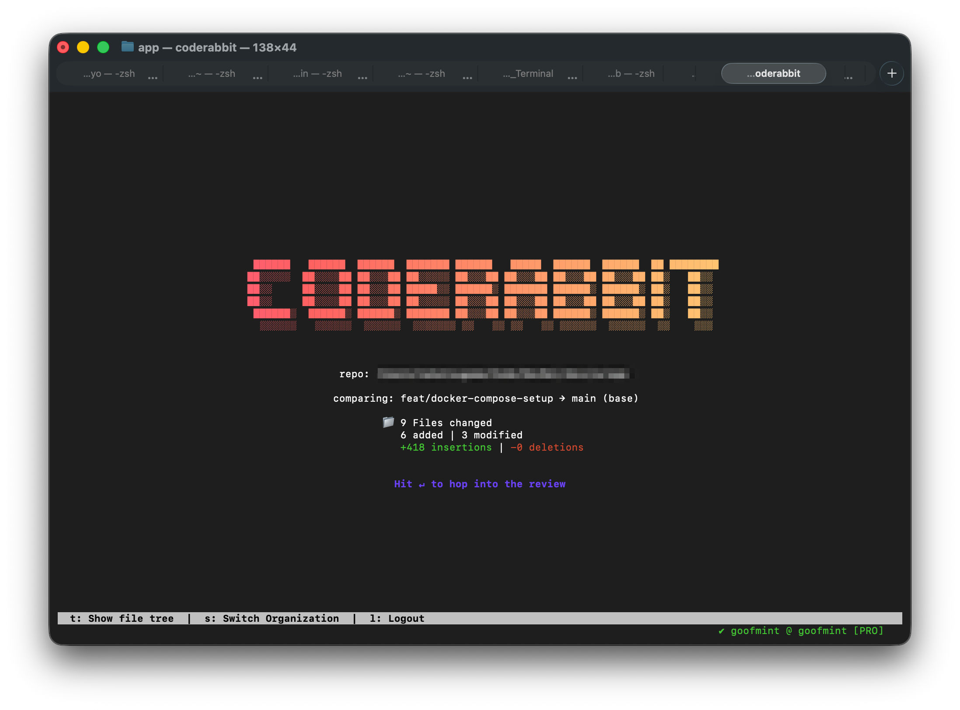Screen dimensions: 960x710
Task: Click the folder emoji beside Files changed
Action: [388, 422]
